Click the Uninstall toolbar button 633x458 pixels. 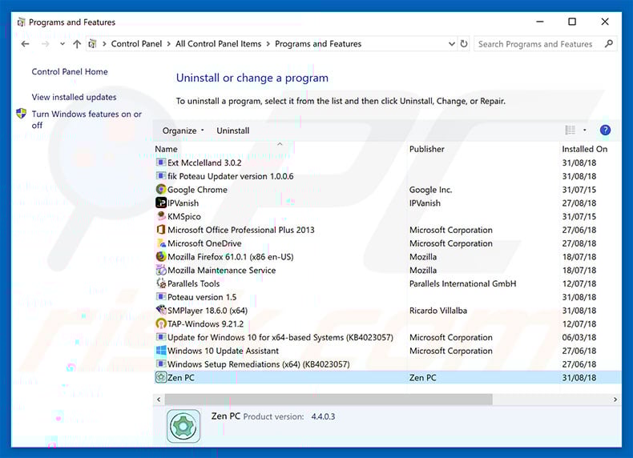tap(233, 131)
